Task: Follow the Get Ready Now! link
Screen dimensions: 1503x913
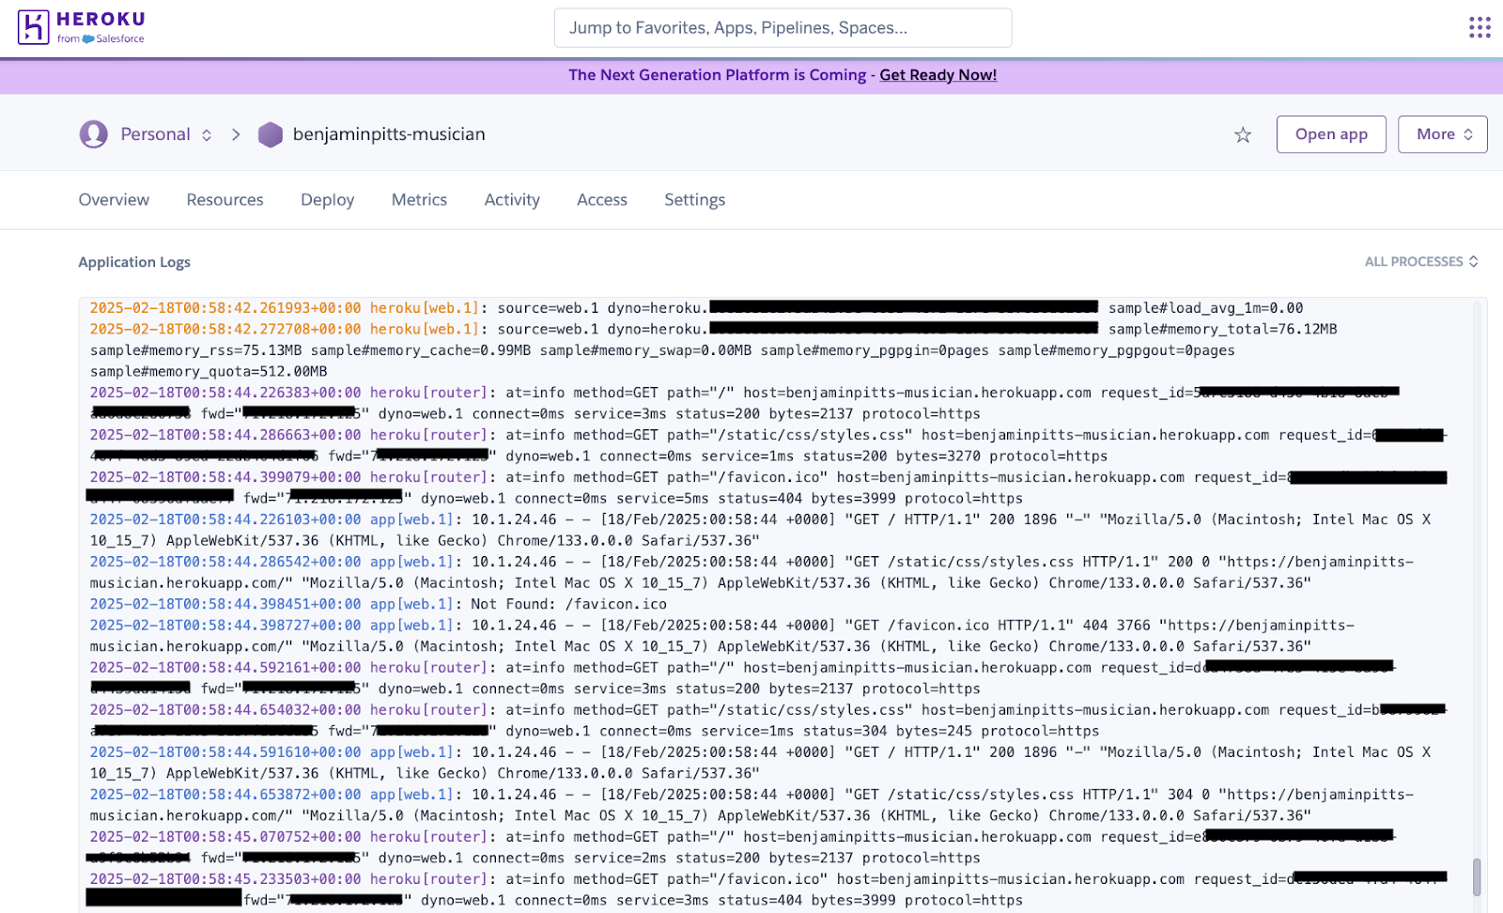Action: pyautogui.click(x=937, y=75)
